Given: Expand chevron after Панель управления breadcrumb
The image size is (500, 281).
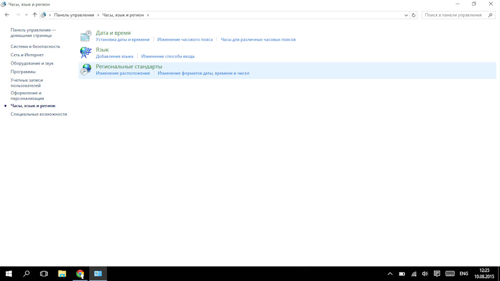Looking at the screenshot, I should coord(98,15).
